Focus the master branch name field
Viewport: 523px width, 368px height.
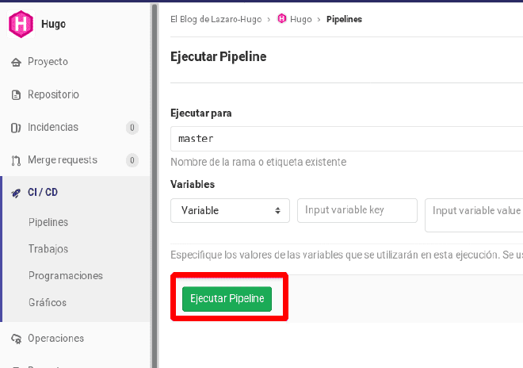click(346, 139)
